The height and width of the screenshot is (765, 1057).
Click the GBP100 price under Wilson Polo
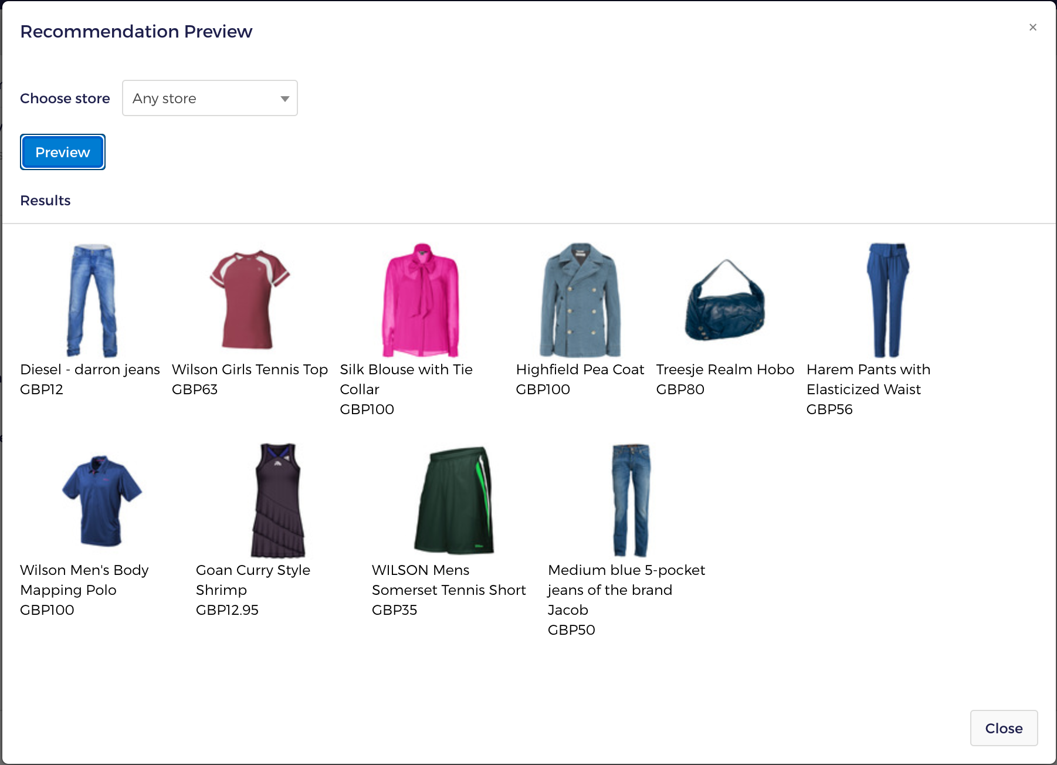(x=47, y=610)
